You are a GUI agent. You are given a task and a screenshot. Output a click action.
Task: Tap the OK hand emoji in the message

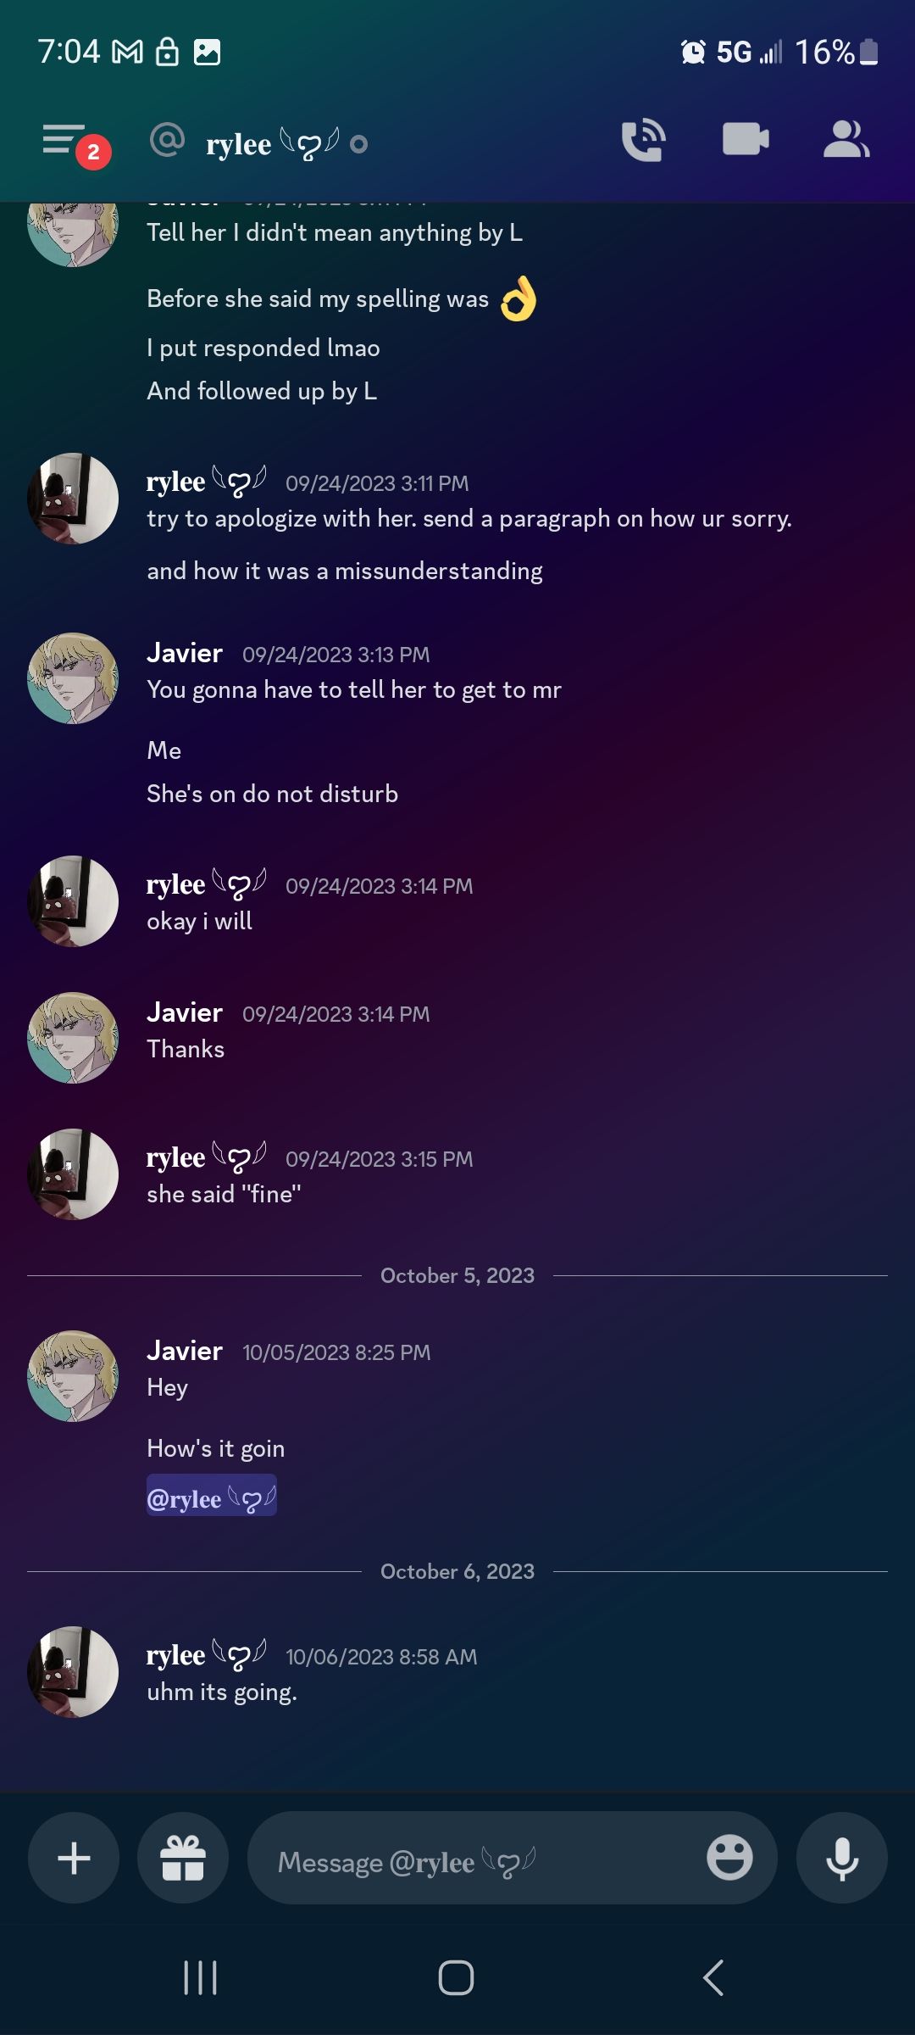pos(518,298)
